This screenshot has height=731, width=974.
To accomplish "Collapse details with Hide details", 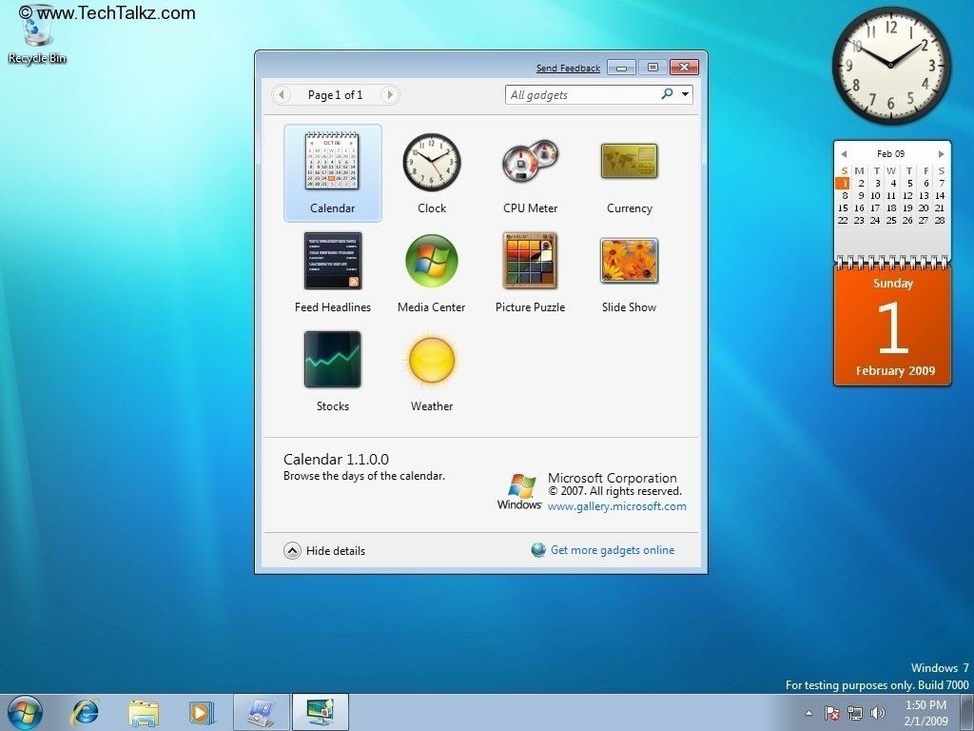I will pyautogui.click(x=325, y=551).
